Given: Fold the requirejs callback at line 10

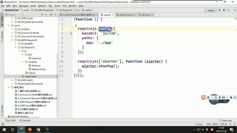Looking at the screenshot, I should click(72, 61).
